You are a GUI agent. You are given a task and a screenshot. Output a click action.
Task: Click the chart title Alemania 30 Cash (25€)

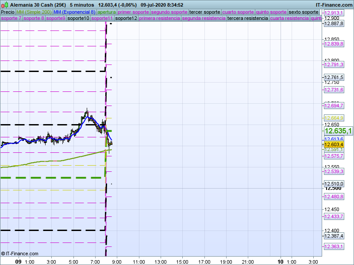coord(38,5)
